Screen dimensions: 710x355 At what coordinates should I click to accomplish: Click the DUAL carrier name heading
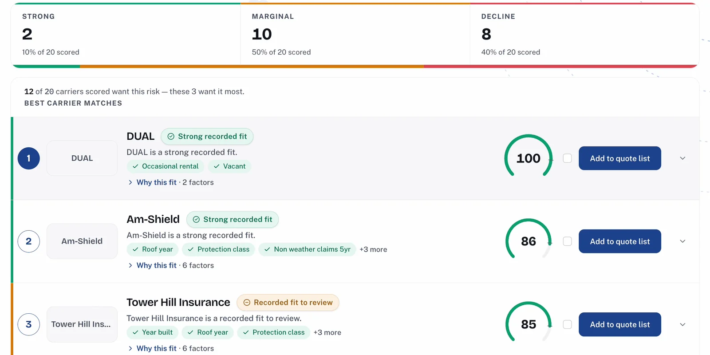coord(140,136)
